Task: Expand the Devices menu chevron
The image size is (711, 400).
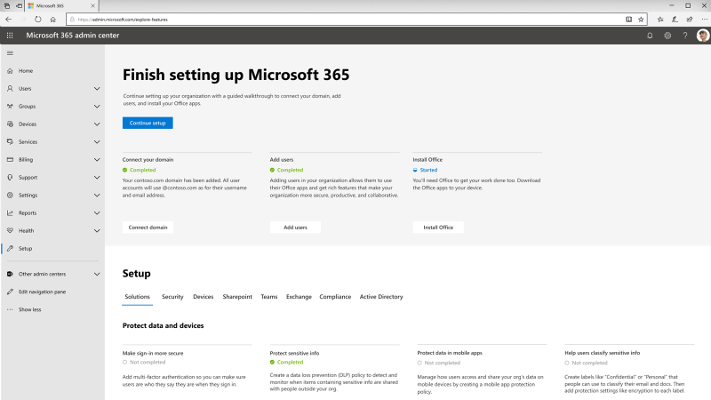Action: 97,124
